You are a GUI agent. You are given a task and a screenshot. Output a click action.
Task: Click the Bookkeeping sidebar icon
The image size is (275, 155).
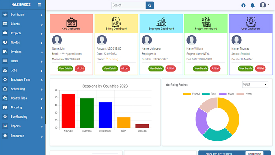[x=5, y=117]
